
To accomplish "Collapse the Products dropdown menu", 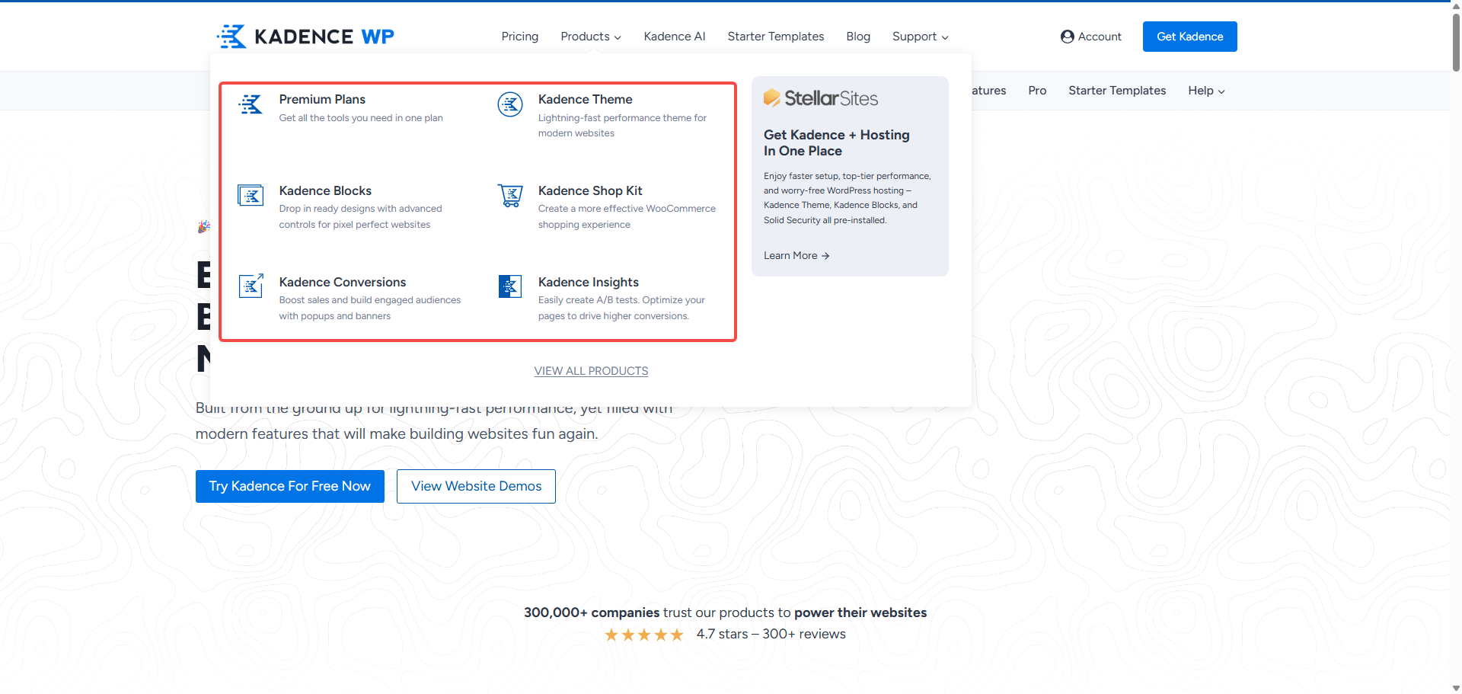I will pos(590,37).
